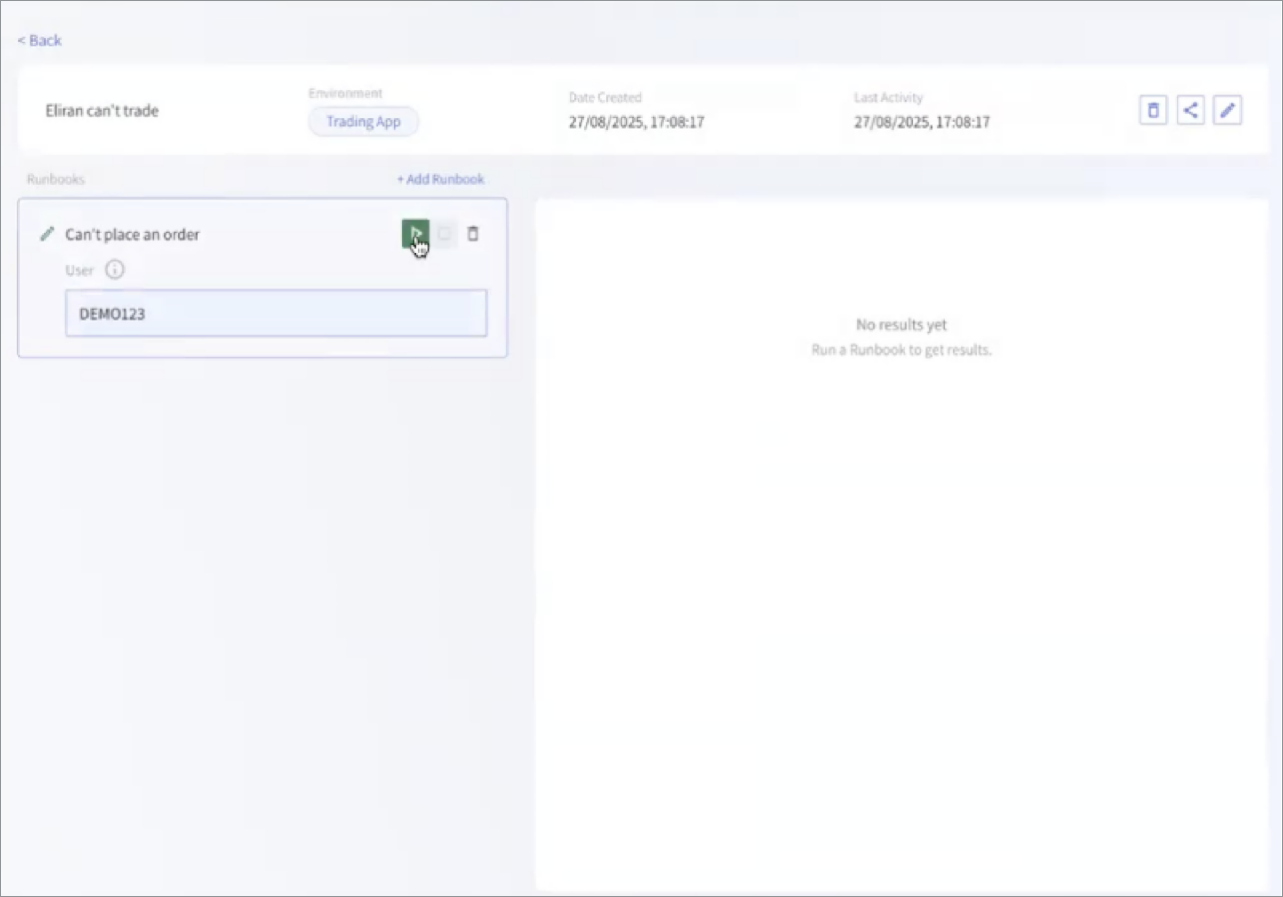Select the "Can't place an order" title
The height and width of the screenshot is (897, 1283).
pyautogui.click(x=132, y=235)
